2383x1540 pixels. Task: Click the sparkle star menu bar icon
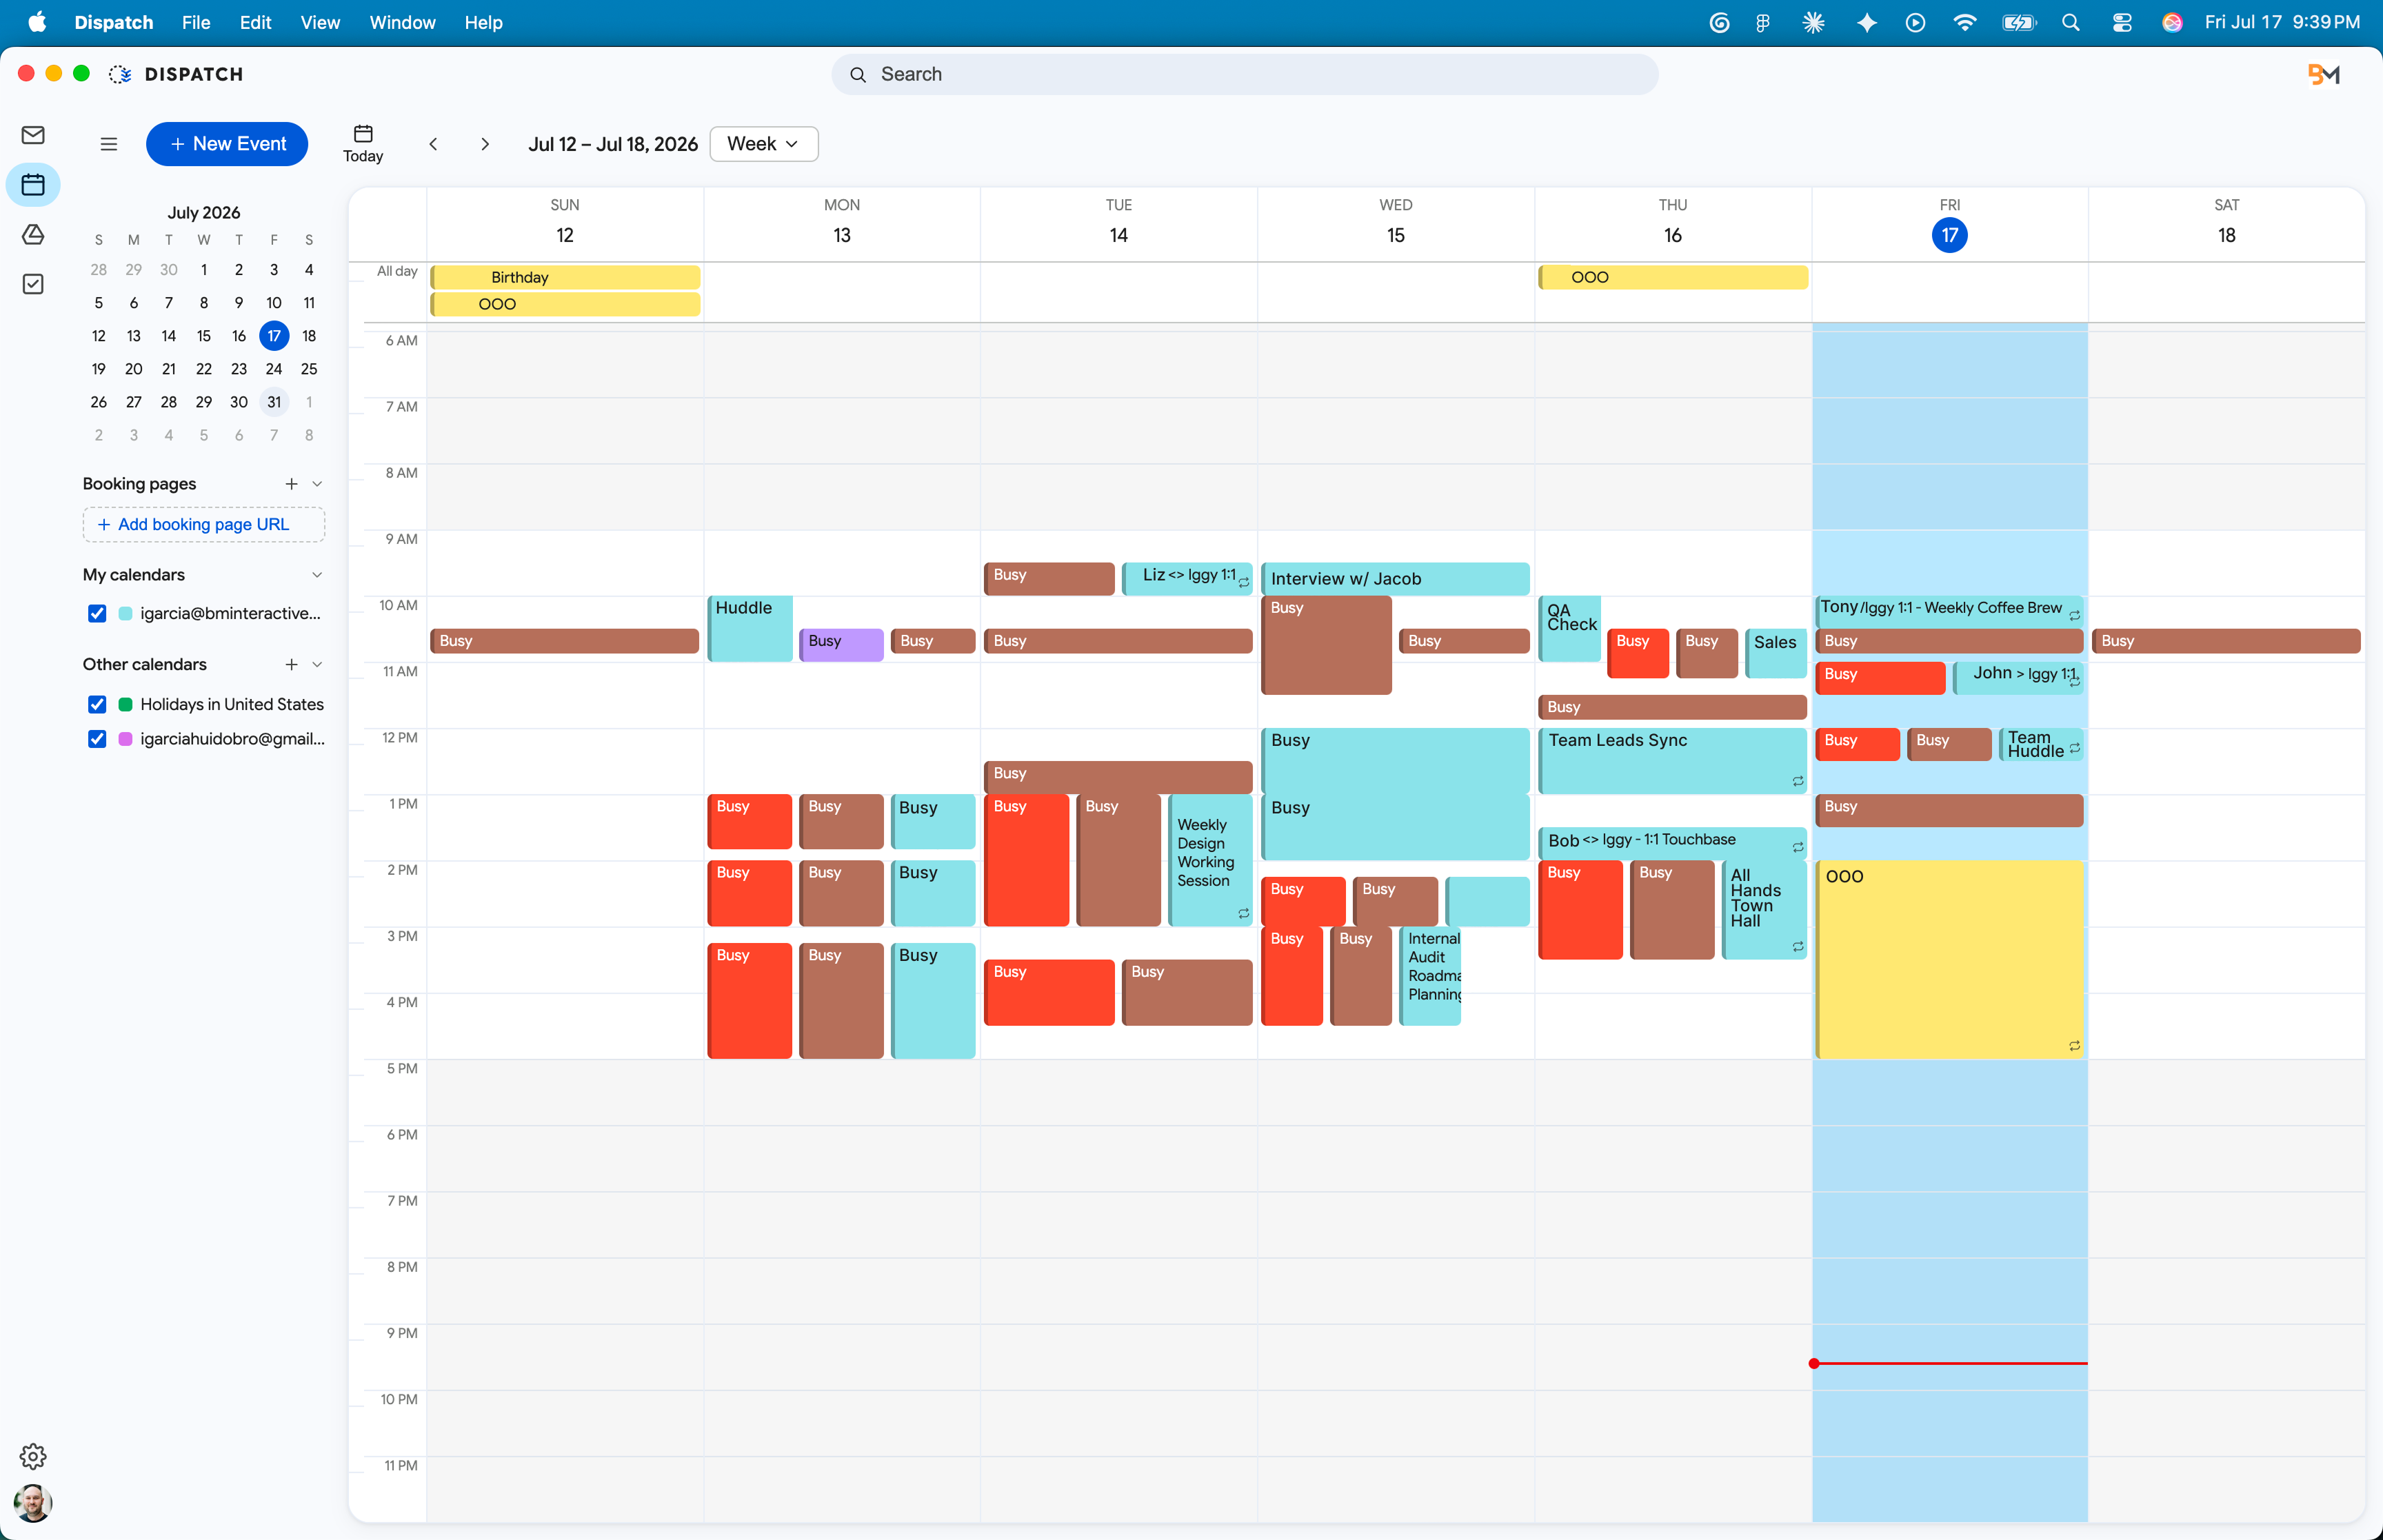pos(1866,22)
